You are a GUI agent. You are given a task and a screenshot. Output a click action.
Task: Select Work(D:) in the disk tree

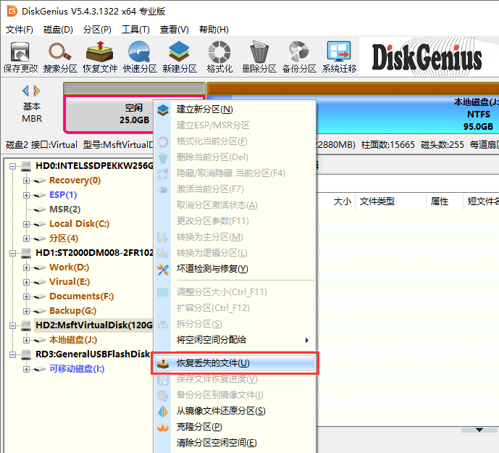[x=69, y=267]
